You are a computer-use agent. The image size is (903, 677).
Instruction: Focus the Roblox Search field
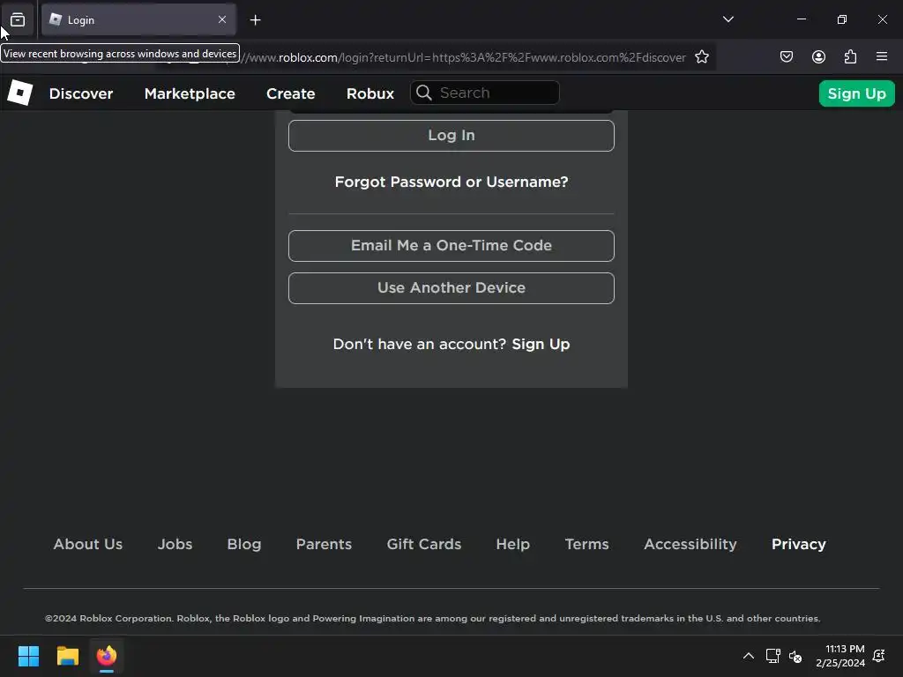485,93
